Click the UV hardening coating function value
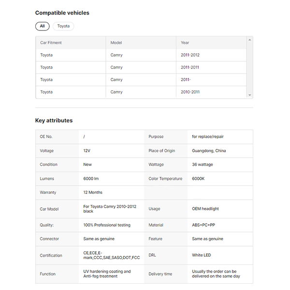Viewport: 290px width, 290px height. [x=107, y=274]
